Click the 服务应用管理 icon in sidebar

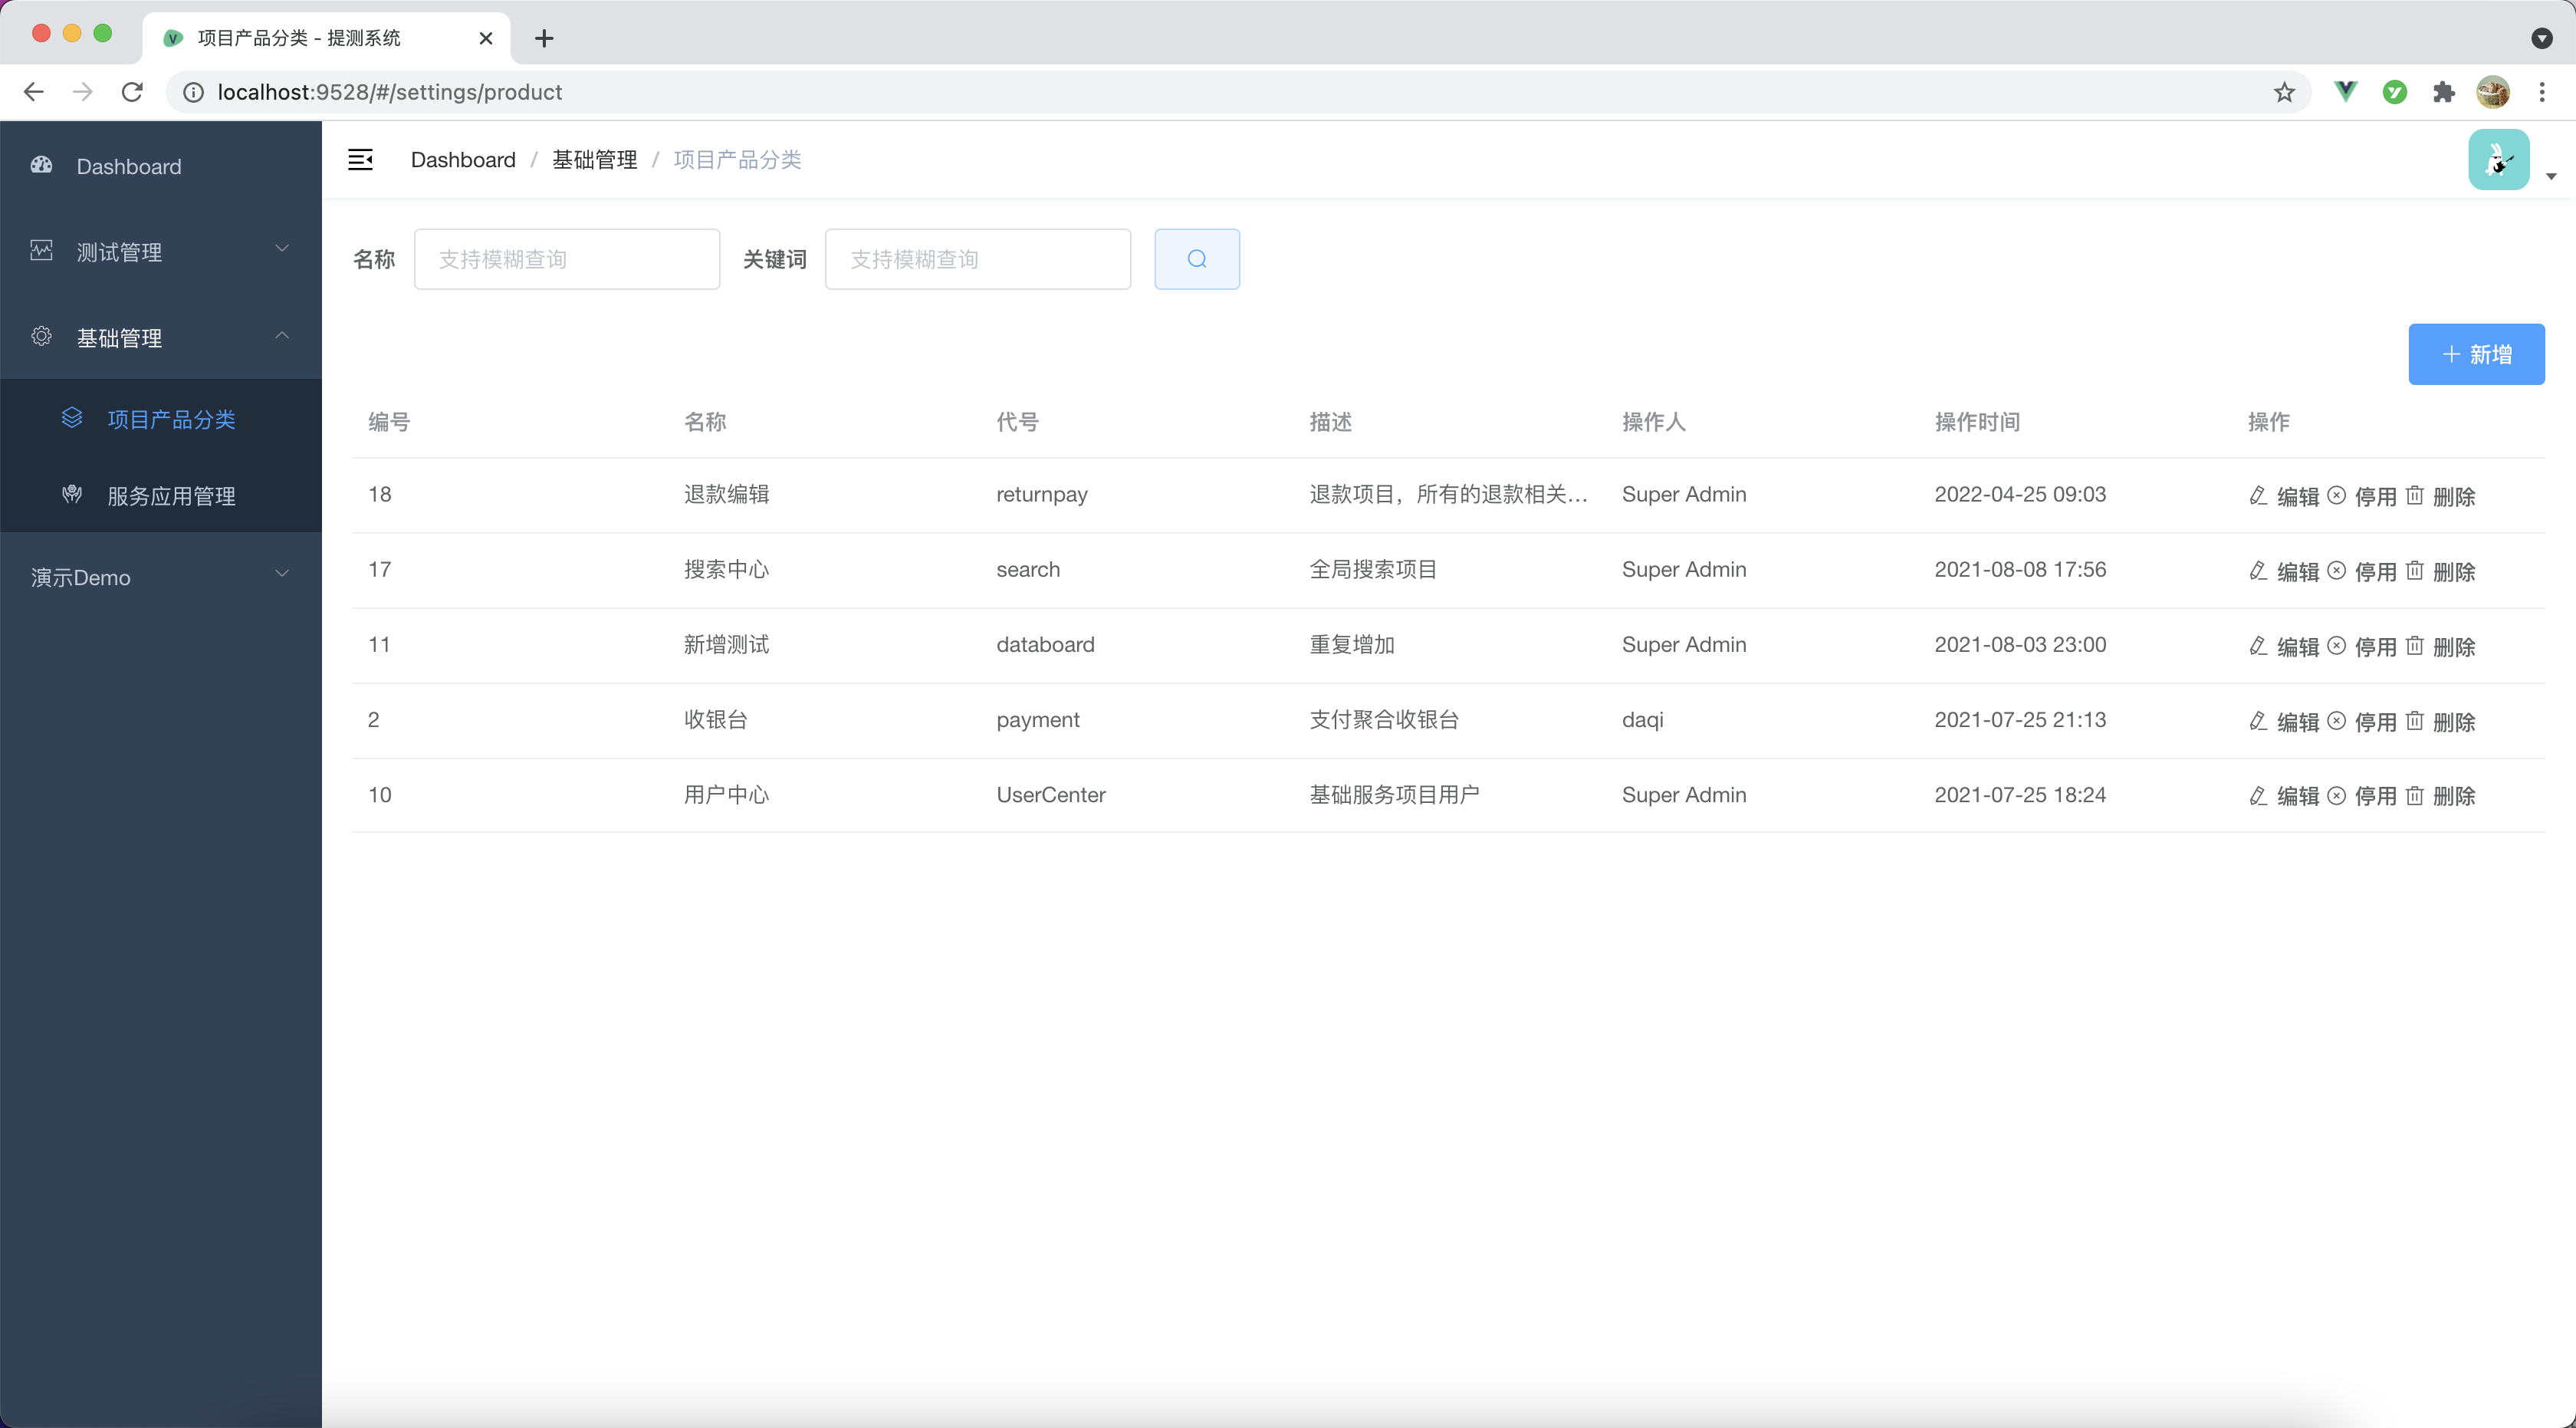pyautogui.click(x=72, y=494)
